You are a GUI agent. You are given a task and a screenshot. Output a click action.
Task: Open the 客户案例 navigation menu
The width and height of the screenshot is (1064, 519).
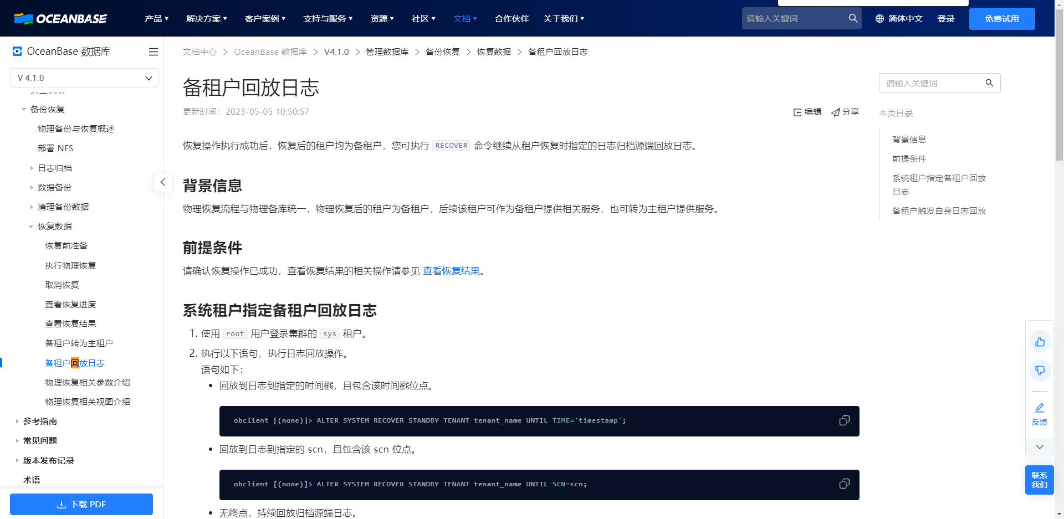pyautogui.click(x=265, y=19)
